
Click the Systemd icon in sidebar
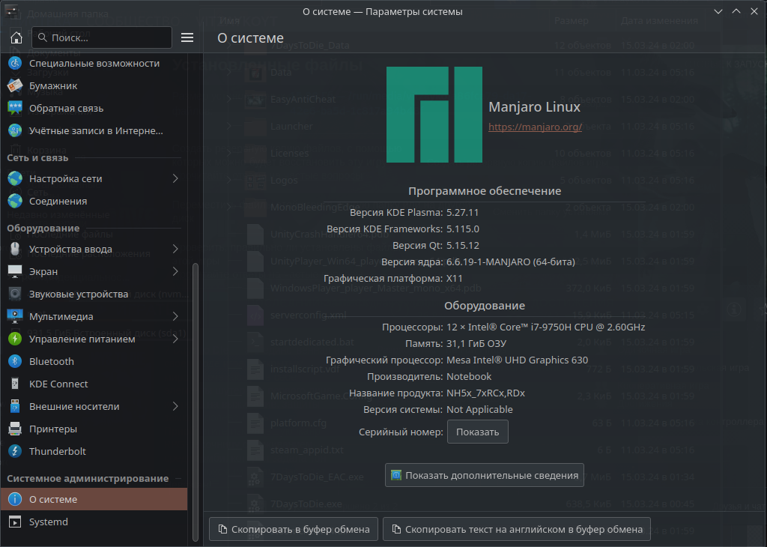15,522
